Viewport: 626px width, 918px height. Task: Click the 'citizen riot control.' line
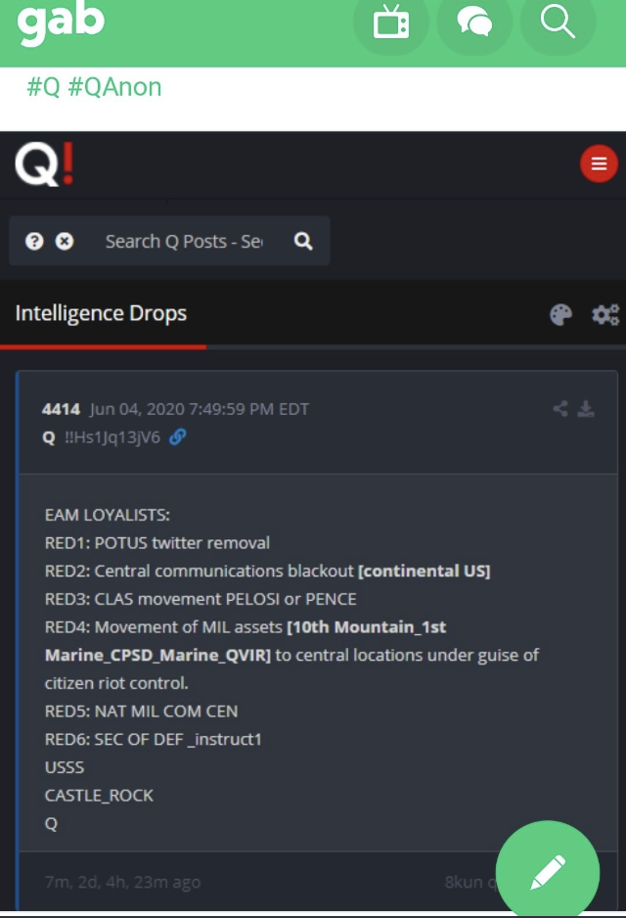pos(116,684)
